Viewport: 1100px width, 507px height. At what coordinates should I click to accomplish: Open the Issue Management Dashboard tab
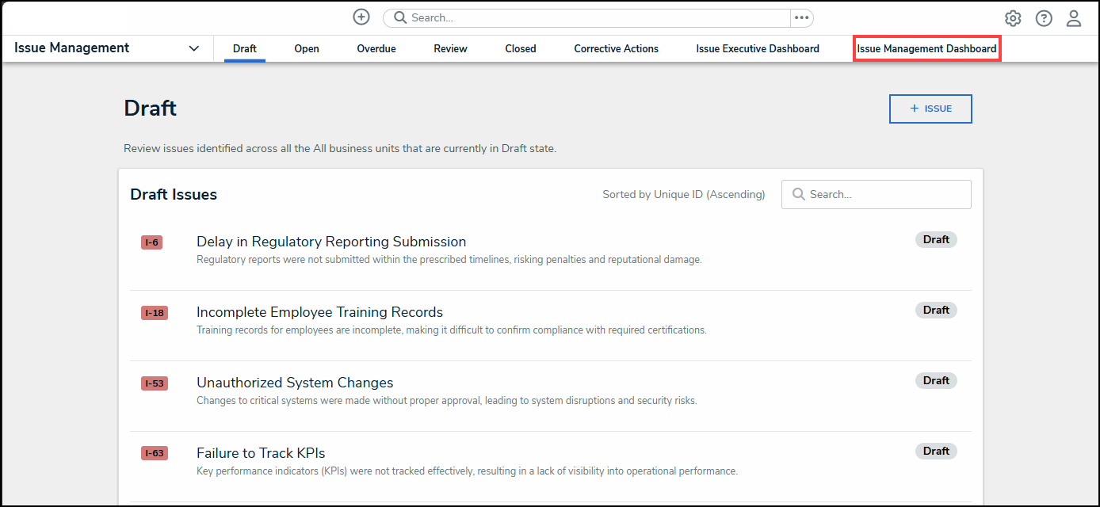click(x=926, y=48)
